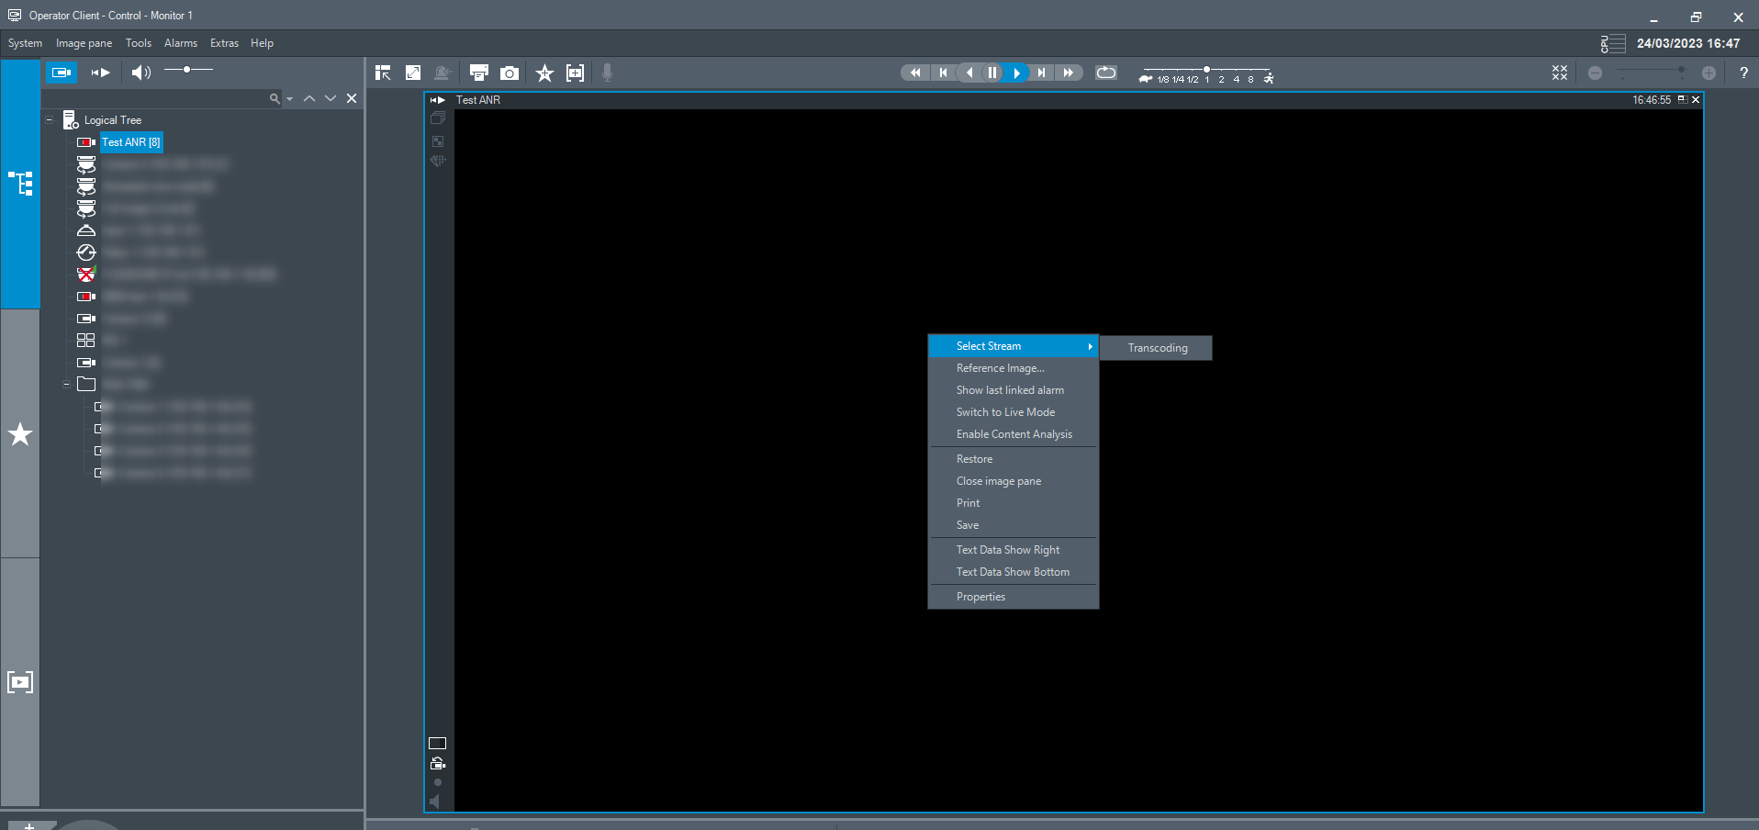Click the speaker volume icon

140,73
